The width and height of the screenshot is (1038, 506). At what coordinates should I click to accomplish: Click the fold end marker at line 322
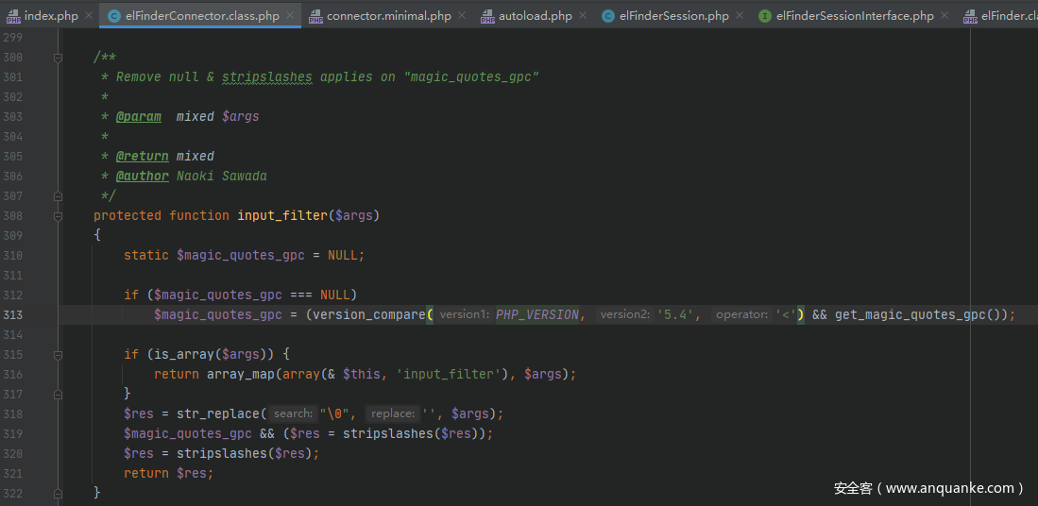(x=59, y=493)
